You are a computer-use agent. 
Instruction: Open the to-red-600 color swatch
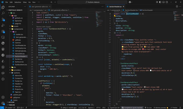click(143, 49)
